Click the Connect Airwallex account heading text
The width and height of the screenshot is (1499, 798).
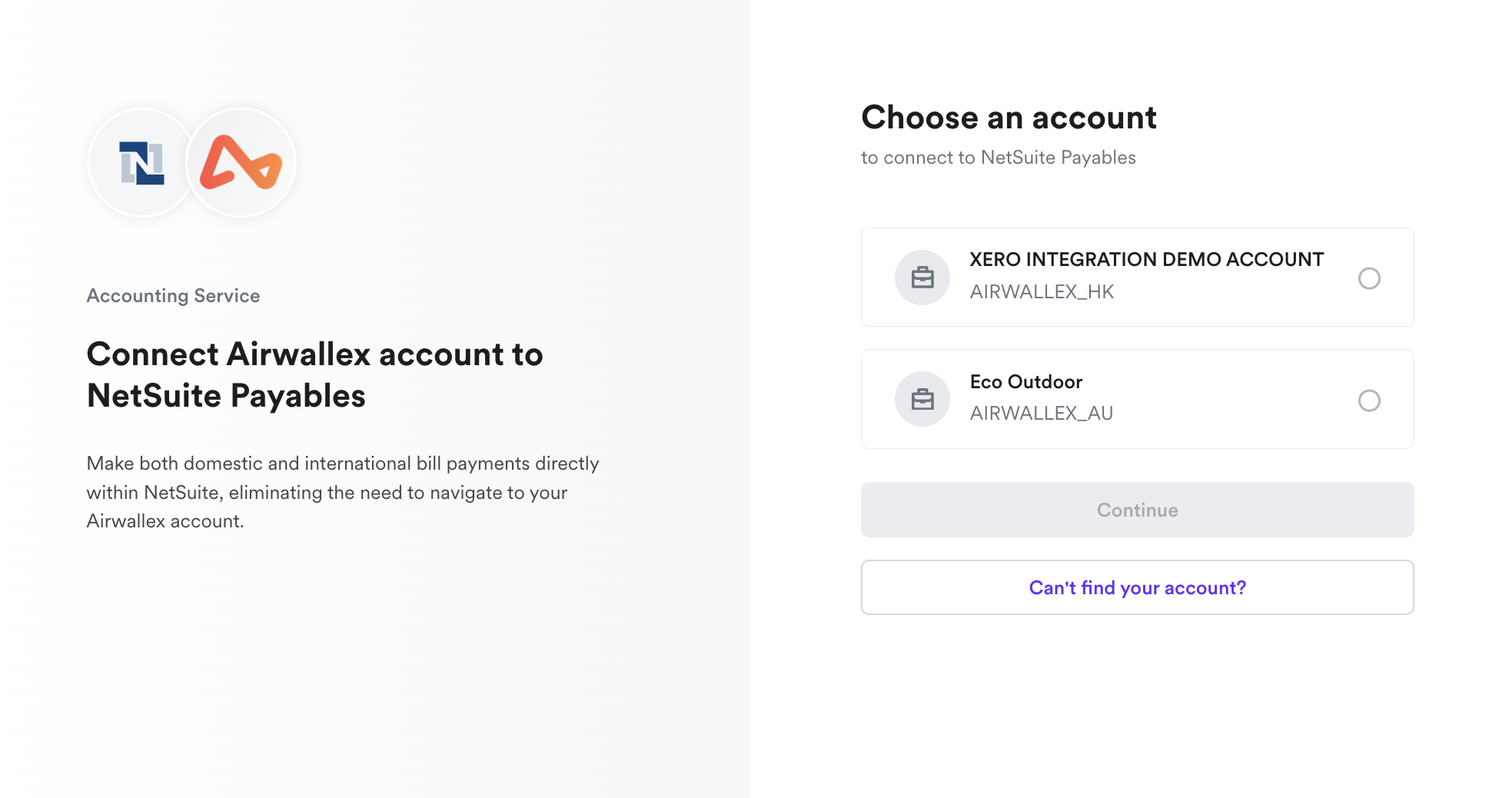(315, 374)
